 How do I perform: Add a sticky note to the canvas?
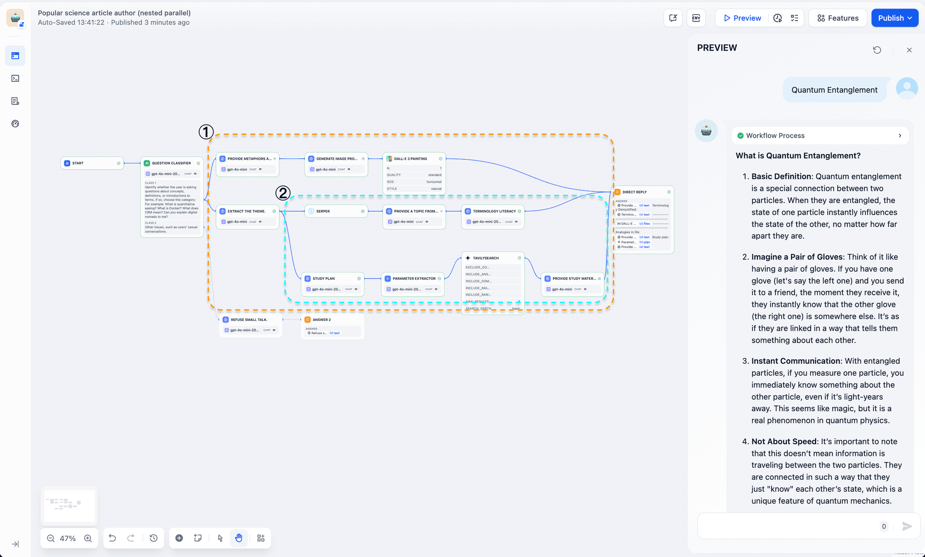197,538
